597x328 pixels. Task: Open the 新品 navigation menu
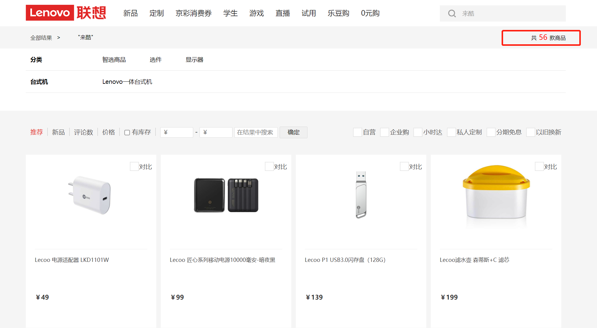click(130, 13)
